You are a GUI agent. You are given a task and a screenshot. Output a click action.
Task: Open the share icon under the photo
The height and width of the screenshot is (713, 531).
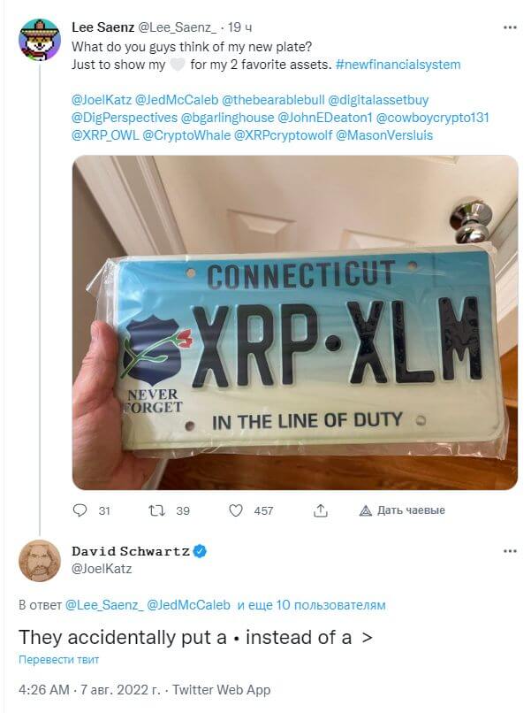tap(321, 510)
